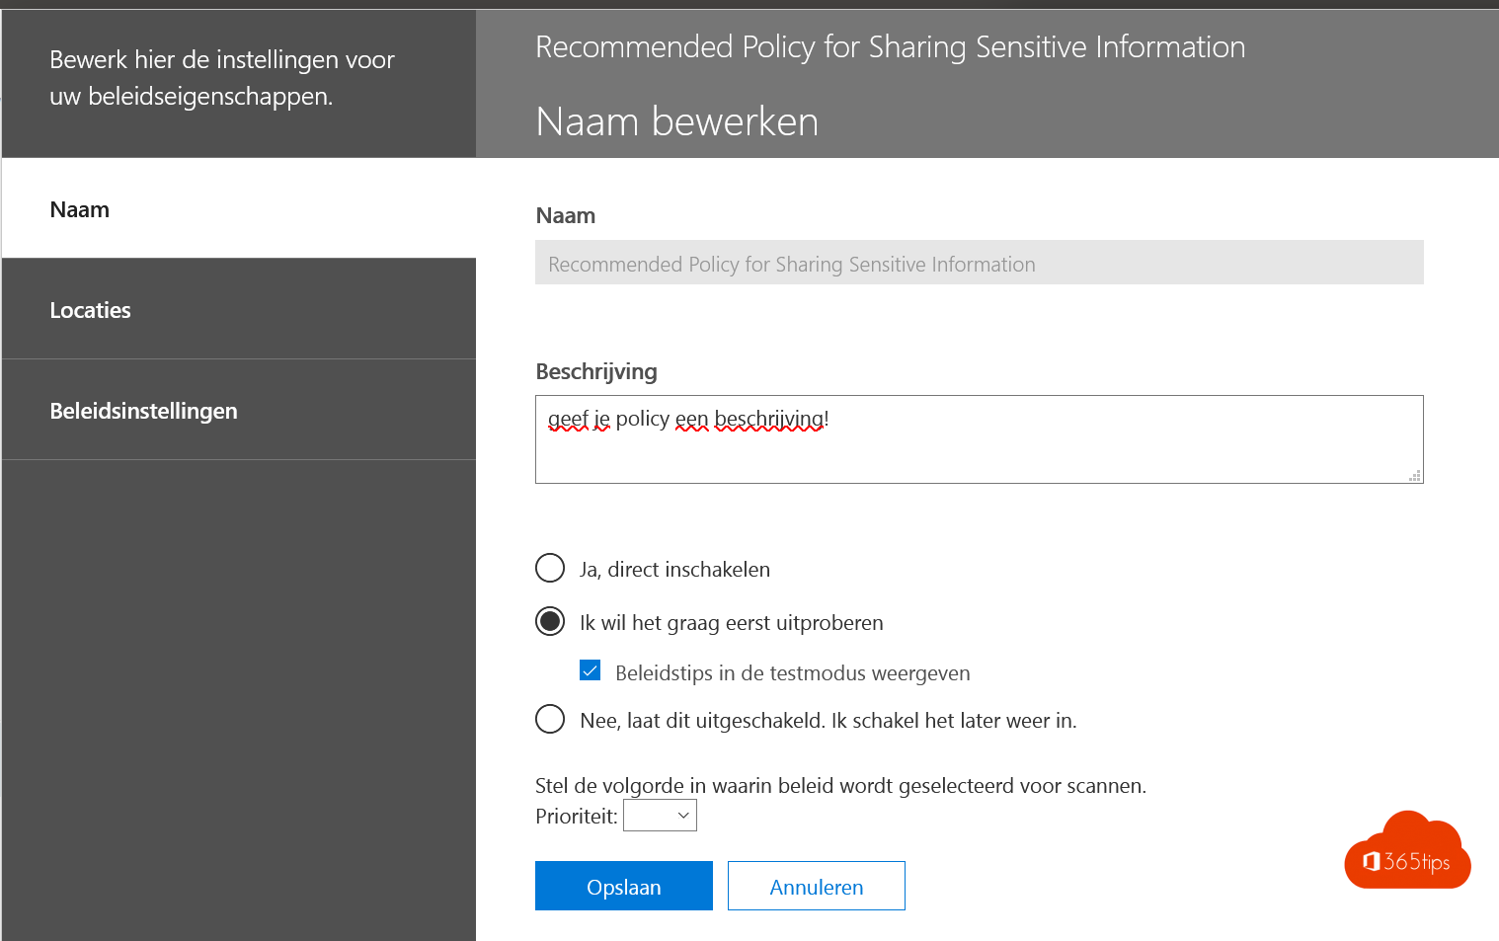Uncheck 'Beleidstips in de testmodus weergeven'
Image resolution: width=1499 pixels, height=941 pixels.
(x=591, y=670)
